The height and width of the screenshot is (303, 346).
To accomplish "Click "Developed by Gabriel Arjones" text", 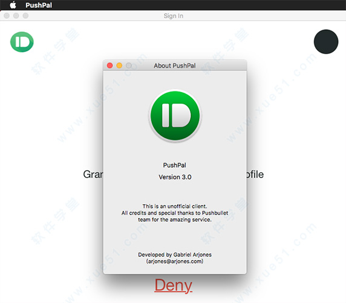I will pyautogui.click(x=175, y=255).
